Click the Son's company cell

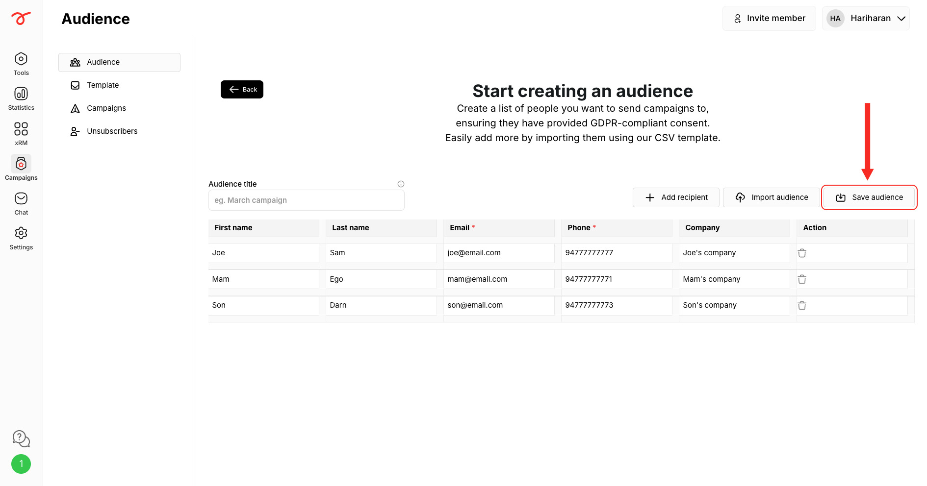[x=735, y=305]
